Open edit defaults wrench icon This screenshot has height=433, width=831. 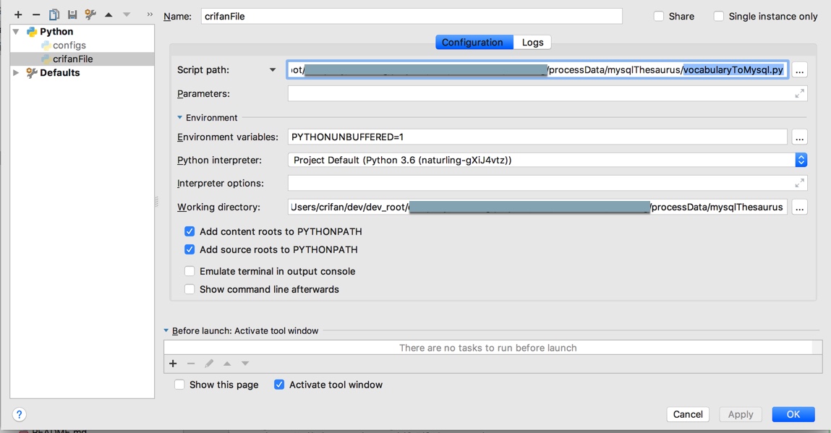90,15
